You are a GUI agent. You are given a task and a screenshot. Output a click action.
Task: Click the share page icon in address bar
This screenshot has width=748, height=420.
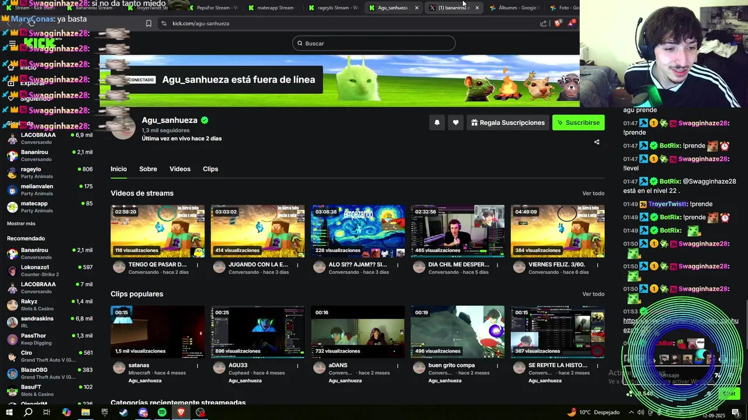click(543, 23)
